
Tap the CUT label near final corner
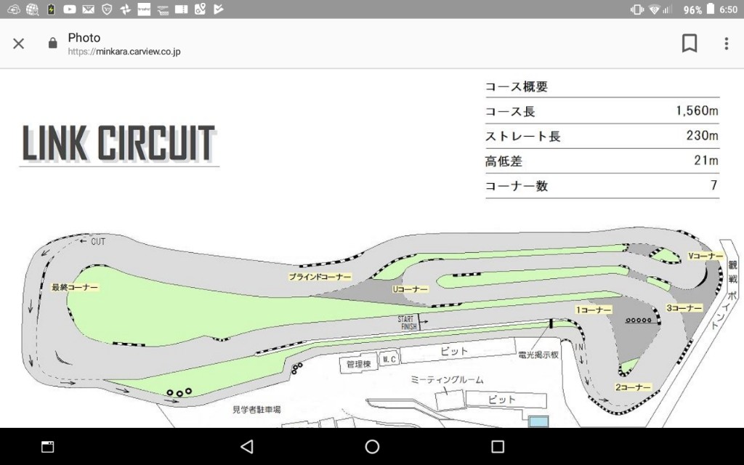pyautogui.click(x=97, y=241)
